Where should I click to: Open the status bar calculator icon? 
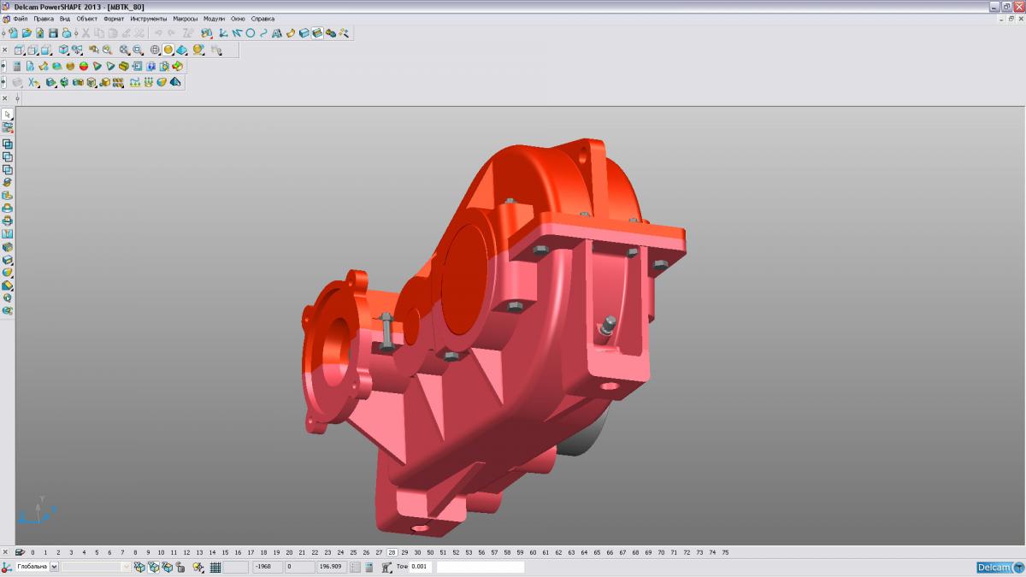[x=369, y=567]
